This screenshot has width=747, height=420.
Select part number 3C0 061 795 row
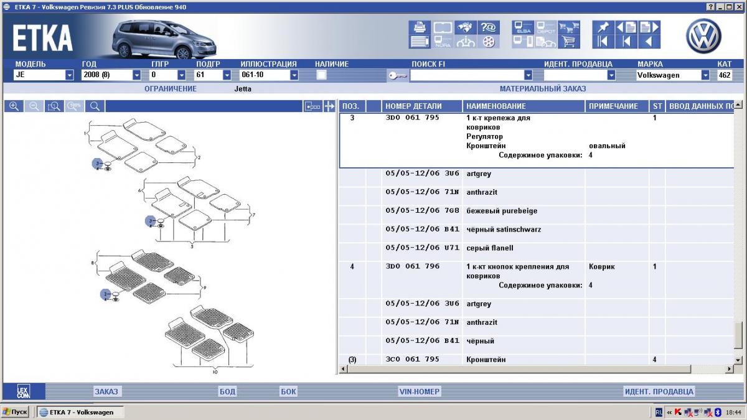[537, 360]
